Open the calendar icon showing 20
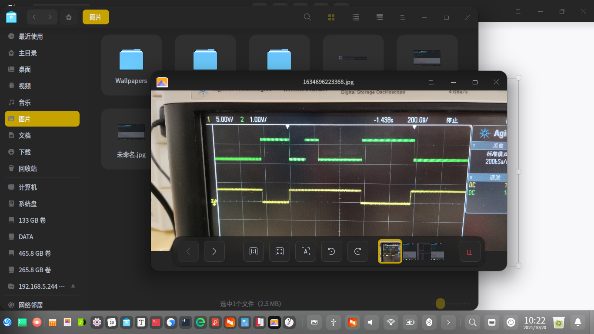Viewport: 594px width, 334px height. click(x=112, y=322)
